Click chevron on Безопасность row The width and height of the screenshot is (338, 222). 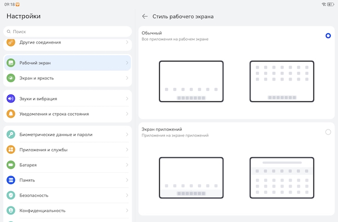pyautogui.click(x=127, y=195)
